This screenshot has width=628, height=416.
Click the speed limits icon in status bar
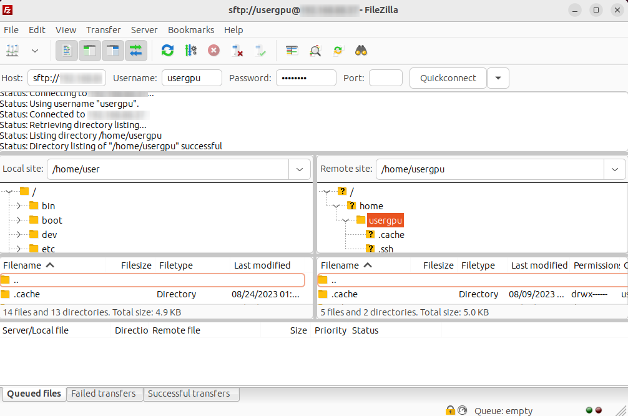[462, 410]
